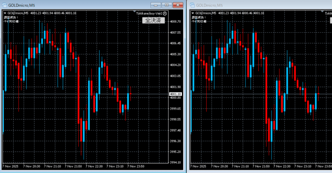This screenshot has height=173, width=332.
Task: Click the chart icon in right window title bar
Action: [x=192, y=5]
